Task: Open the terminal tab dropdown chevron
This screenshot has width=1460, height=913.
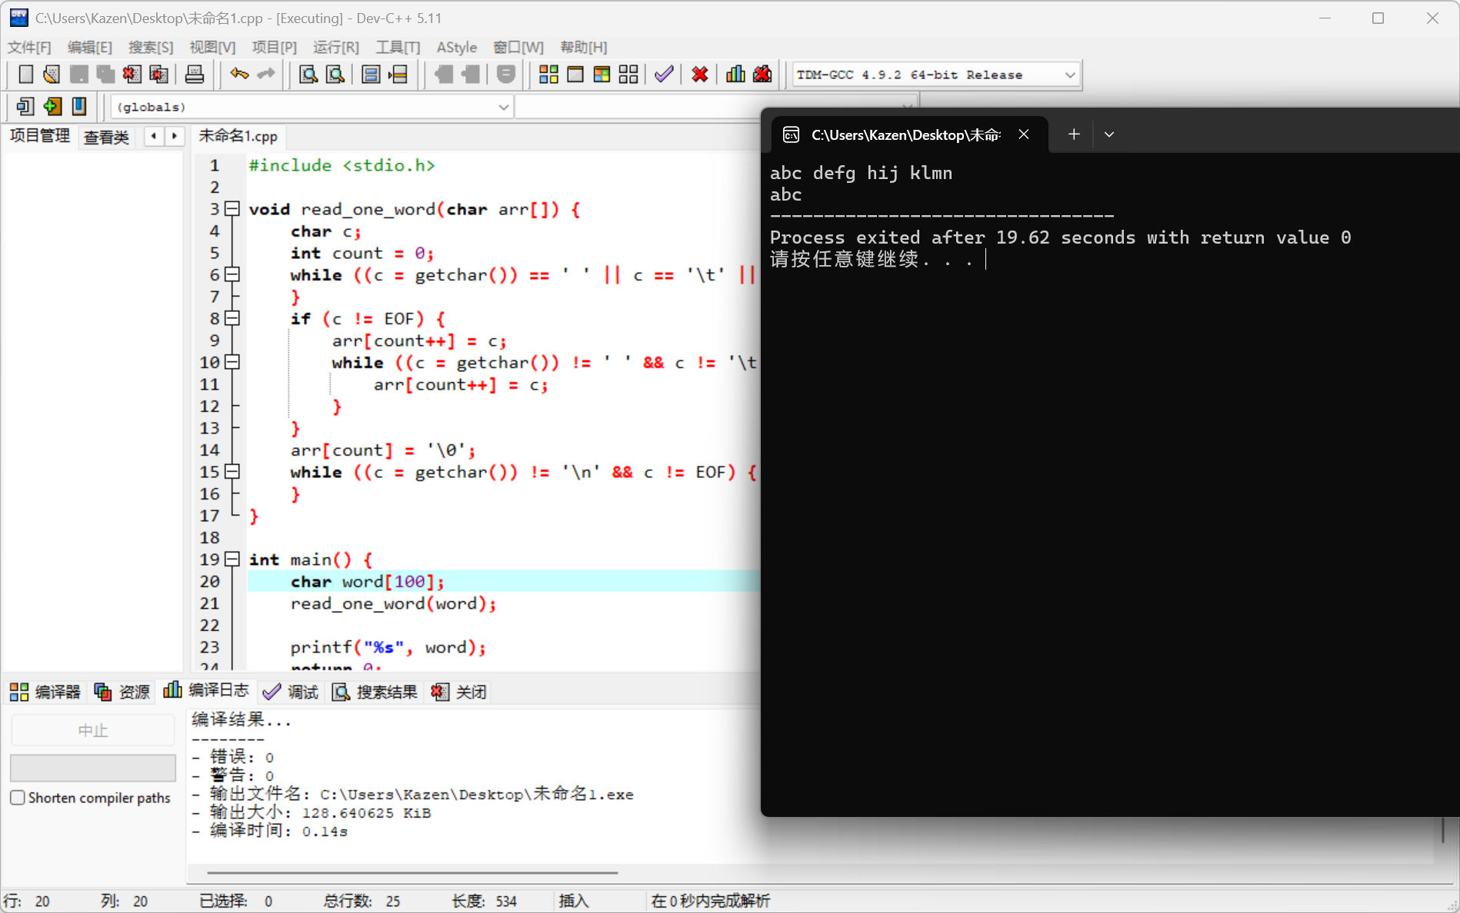Action: 1109,134
